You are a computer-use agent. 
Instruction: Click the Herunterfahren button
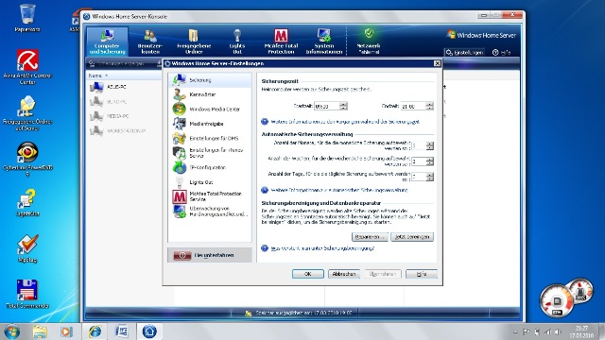[x=210, y=255]
